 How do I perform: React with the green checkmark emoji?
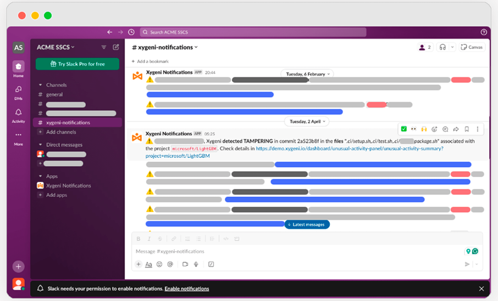pos(404,129)
